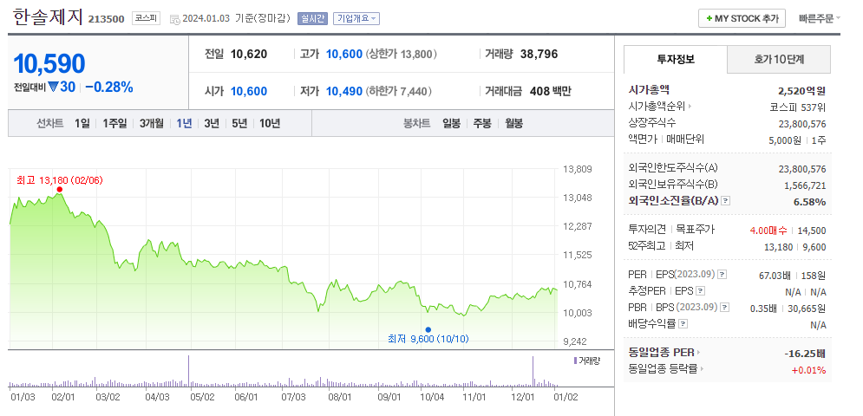Select the 1년 line chart period
Screen dimensions: 863x416
click(184, 123)
